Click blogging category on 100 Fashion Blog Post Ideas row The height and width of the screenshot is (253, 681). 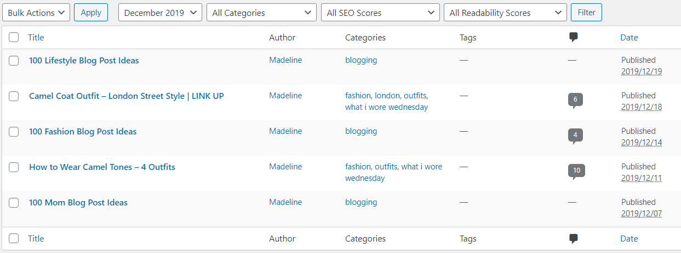(361, 131)
